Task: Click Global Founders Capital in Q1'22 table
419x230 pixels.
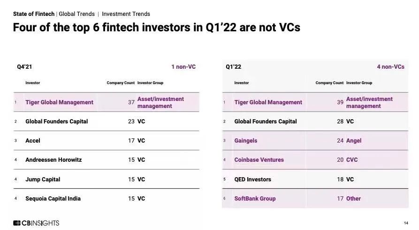Action: pos(266,122)
